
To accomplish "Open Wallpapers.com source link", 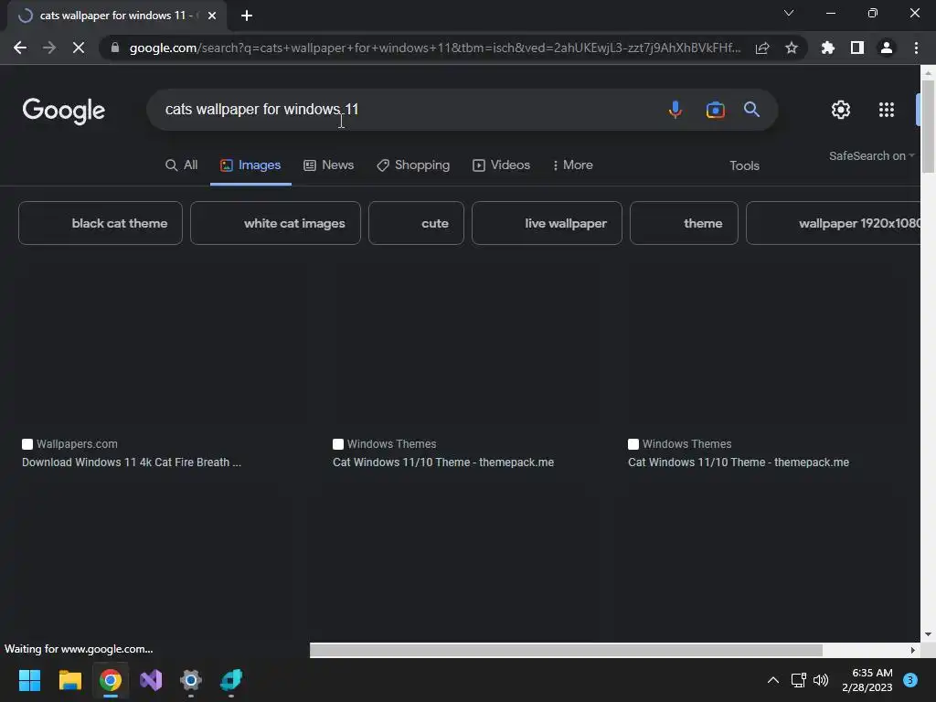I will (x=69, y=444).
